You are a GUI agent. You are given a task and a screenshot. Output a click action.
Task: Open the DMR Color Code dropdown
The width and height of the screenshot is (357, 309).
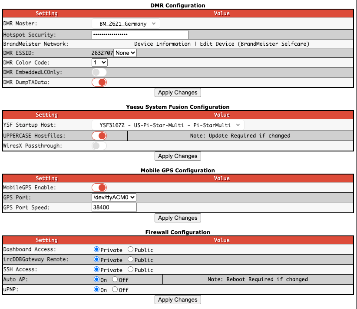pyautogui.click(x=99, y=63)
